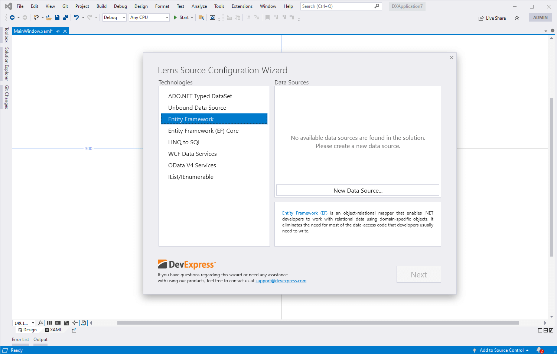The image size is (557, 354).
Task: Open the Any CPU platform dropdown
Action: (x=149, y=17)
